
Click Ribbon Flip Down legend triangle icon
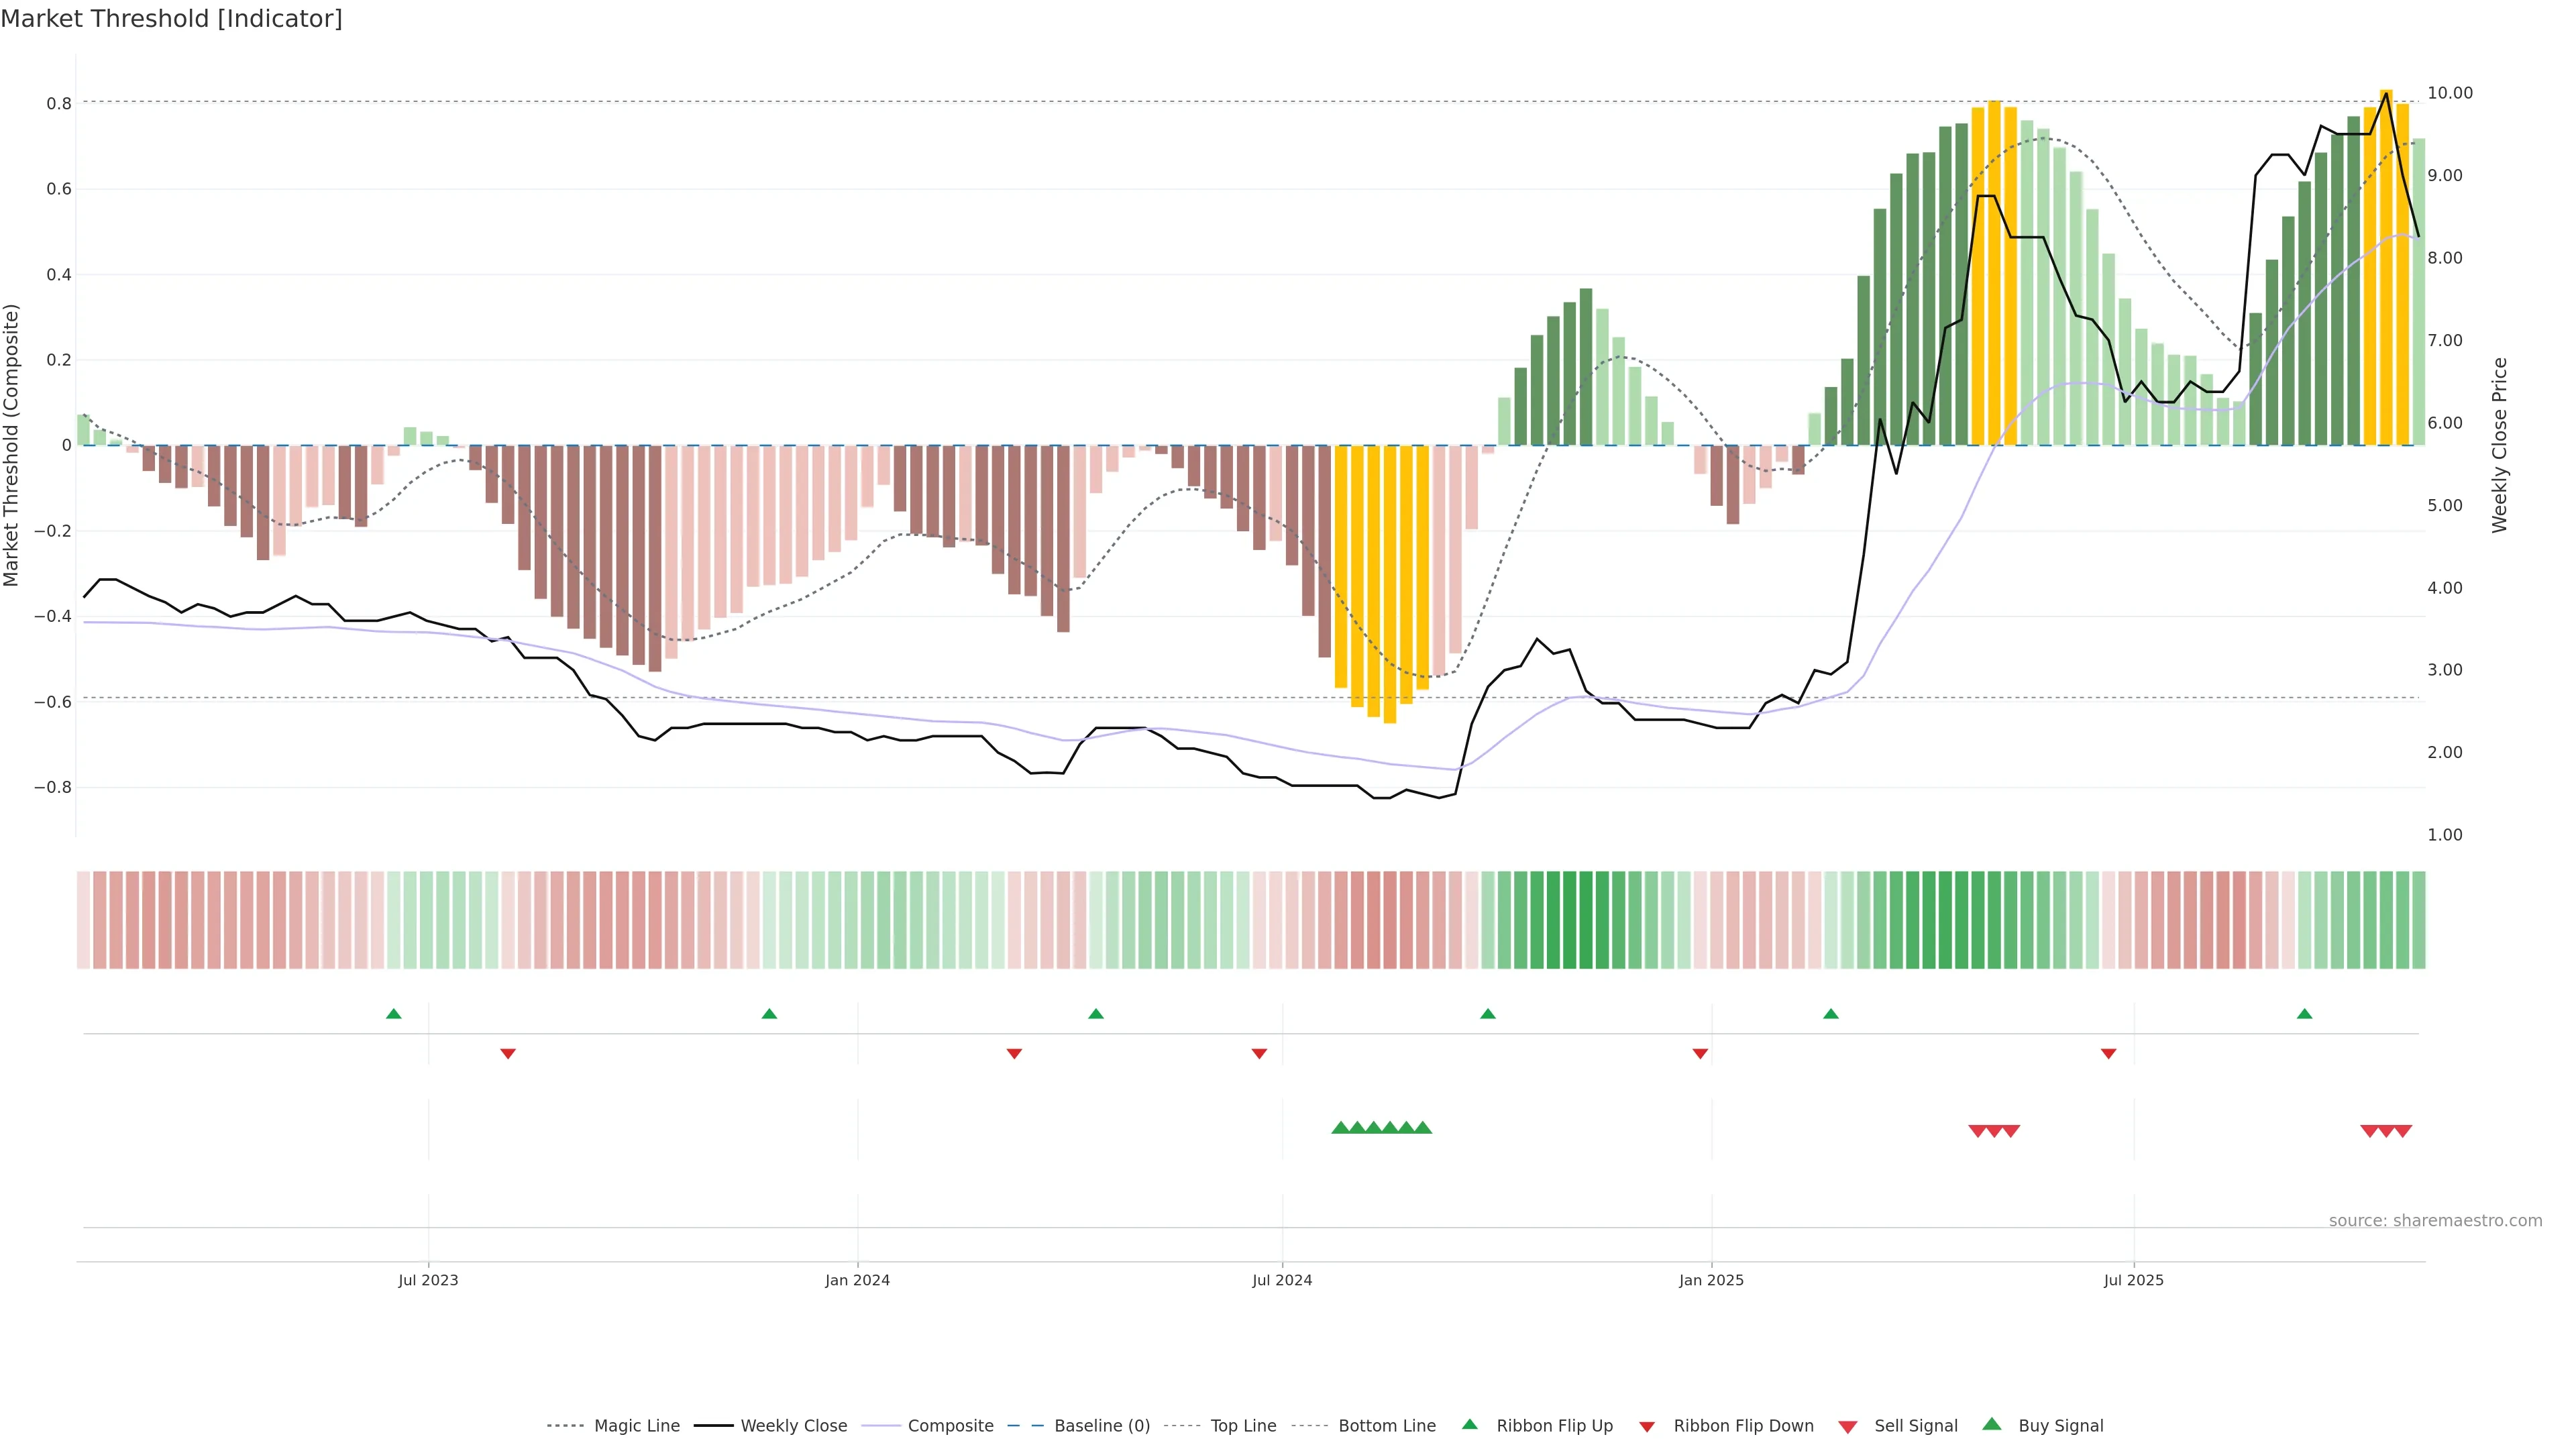tap(1647, 1427)
